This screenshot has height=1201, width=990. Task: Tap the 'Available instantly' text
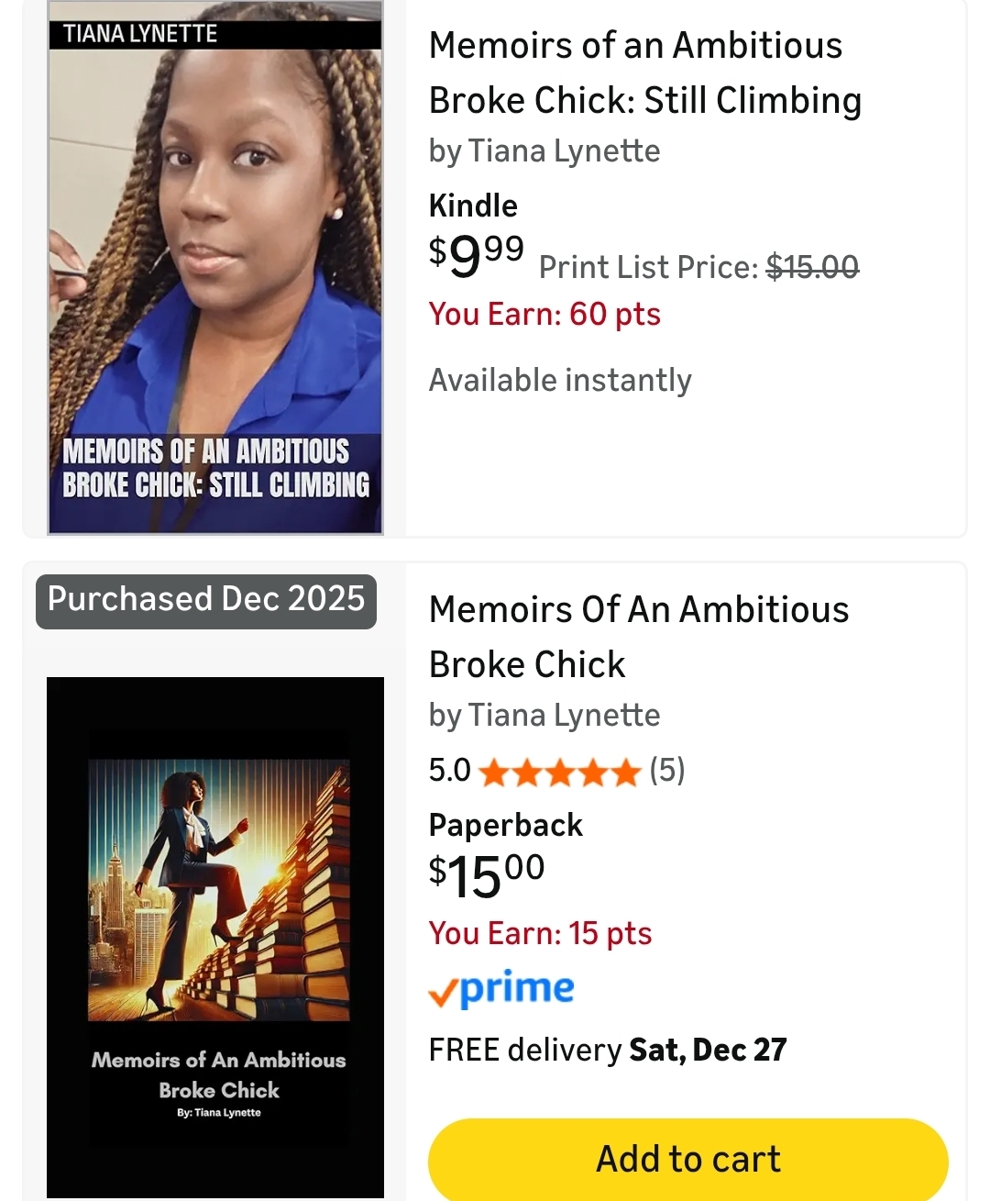coord(560,380)
